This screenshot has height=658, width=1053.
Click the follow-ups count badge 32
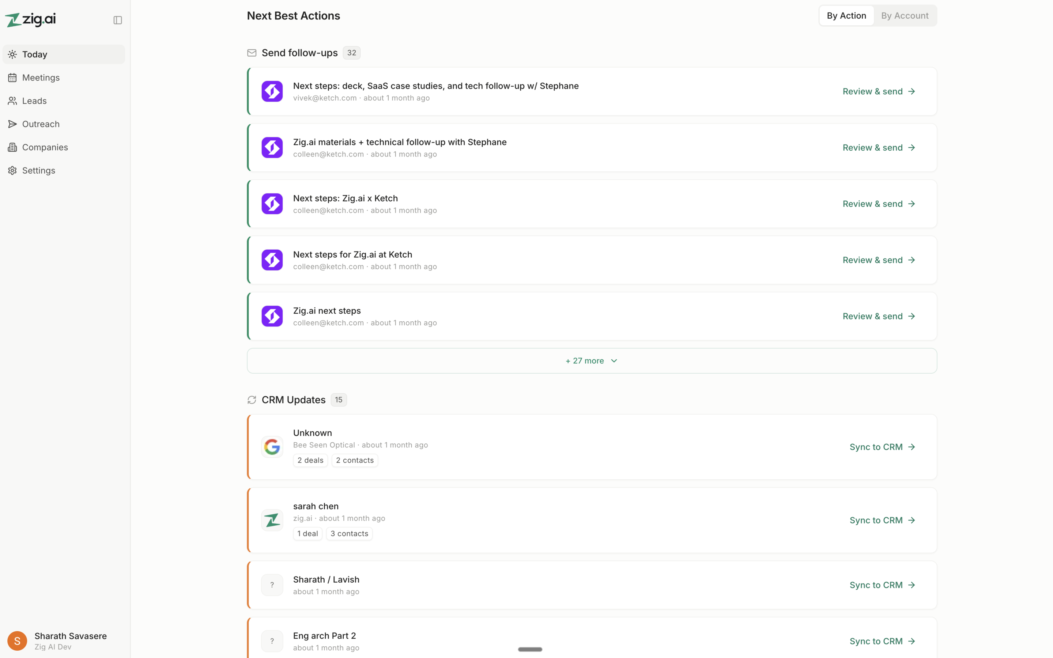click(352, 53)
